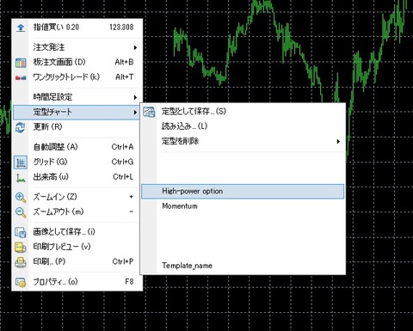The image size is (413, 331).
Task: Toggle グリッド (G) menu entry
Action: [x=77, y=162]
